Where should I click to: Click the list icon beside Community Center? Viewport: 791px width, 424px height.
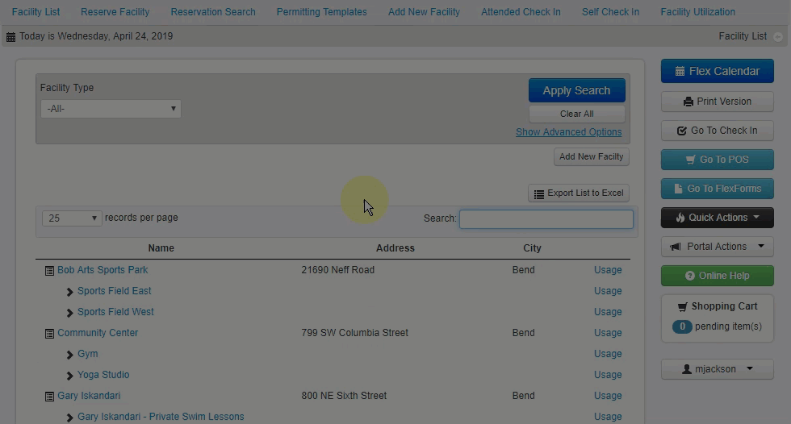49,334
